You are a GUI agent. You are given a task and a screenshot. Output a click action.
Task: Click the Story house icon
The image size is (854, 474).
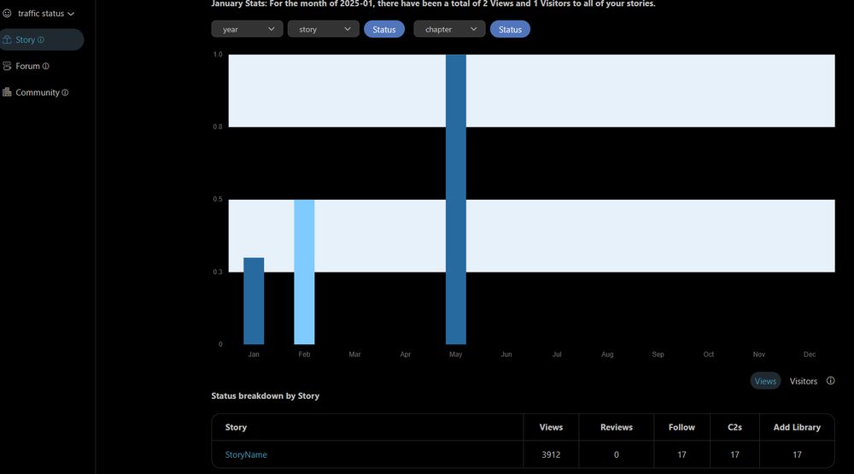[7, 39]
